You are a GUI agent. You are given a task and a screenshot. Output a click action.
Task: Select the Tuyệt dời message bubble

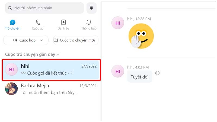[140, 77]
